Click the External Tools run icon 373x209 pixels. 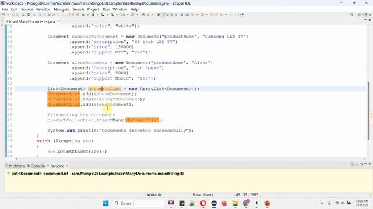(112, 15)
